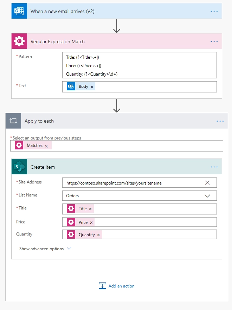Image resolution: width=232 pixels, height=310 pixels.
Task: Click the Add an action icon
Action: pos(102,286)
